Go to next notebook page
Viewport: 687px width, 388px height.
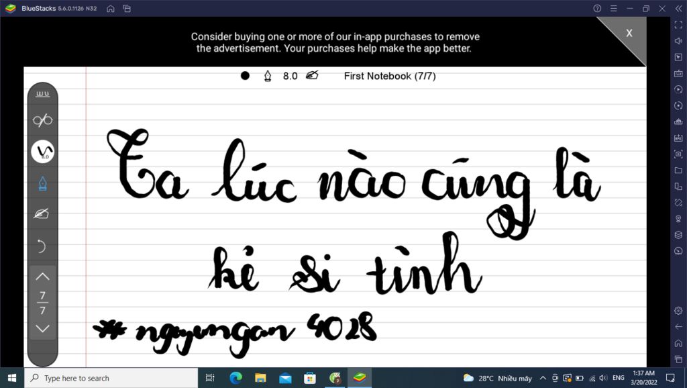click(42, 328)
